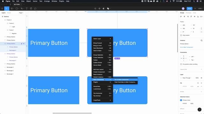Image resolution: width=204 pixels, height=114 pixels.
Task: Remove the fill with minus icon
Action: (x=201, y=86)
